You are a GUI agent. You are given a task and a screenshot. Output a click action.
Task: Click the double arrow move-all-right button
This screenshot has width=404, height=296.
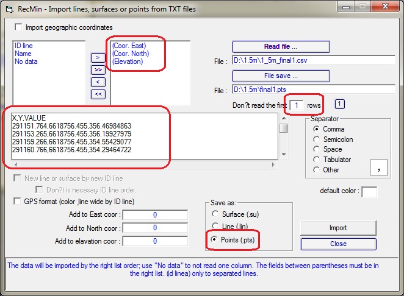coord(98,70)
